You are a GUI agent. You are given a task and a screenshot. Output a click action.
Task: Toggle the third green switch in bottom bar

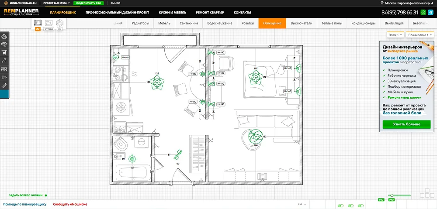pyautogui.click(x=361, y=205)
